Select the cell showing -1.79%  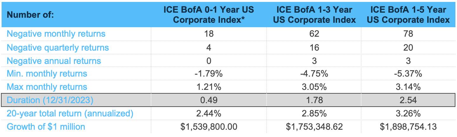coord(209,74)
